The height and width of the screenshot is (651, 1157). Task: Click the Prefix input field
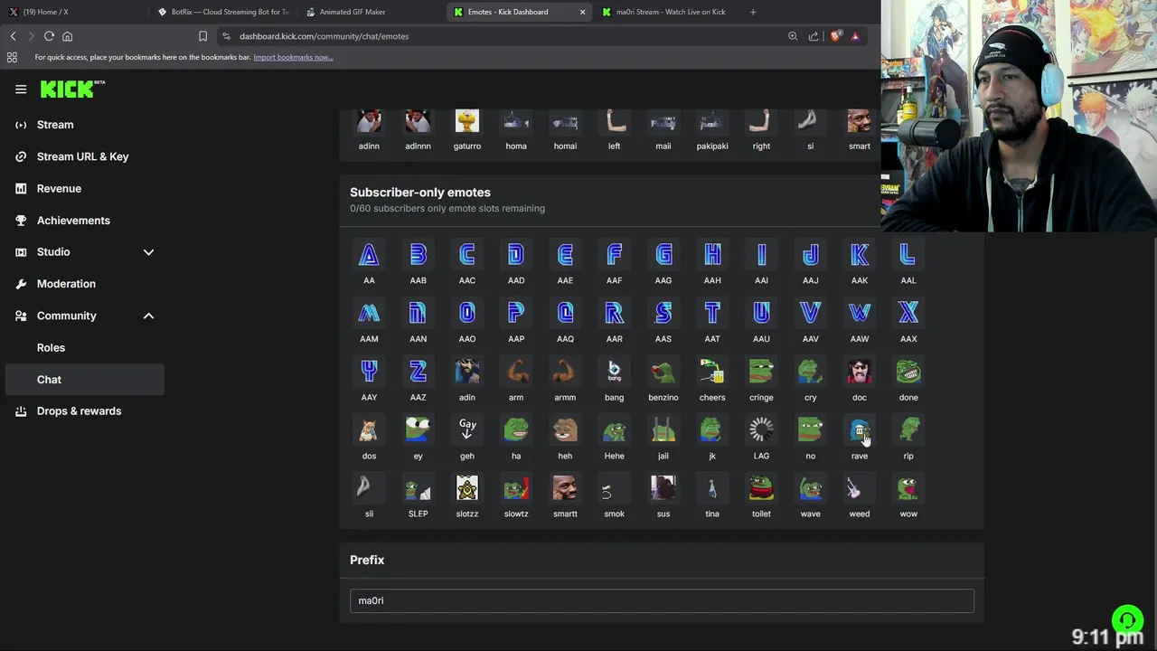tap(662, 601)
